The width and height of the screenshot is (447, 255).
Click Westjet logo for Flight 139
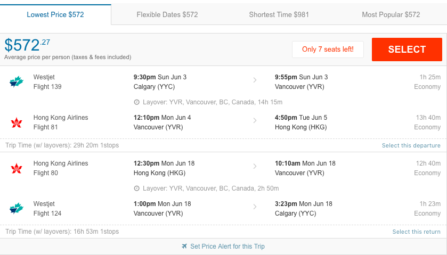(x=16, y=82)
